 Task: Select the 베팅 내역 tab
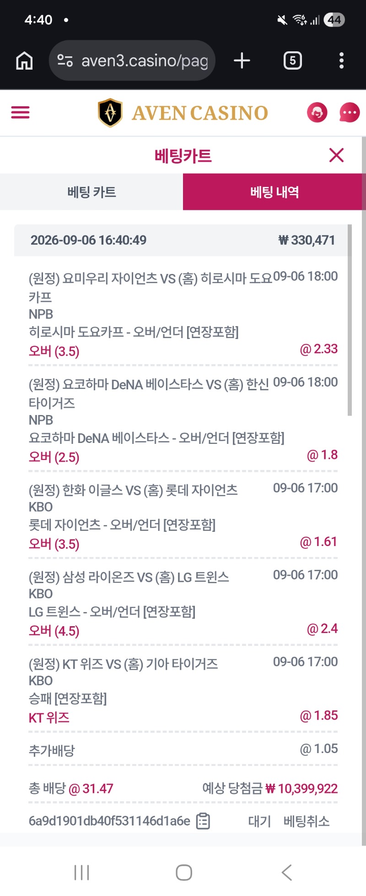(274, 192)
